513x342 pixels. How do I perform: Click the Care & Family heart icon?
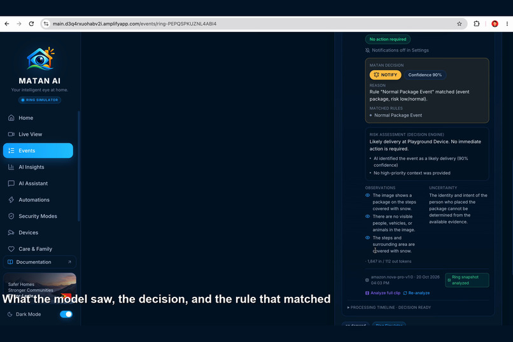pyautogui.click(x=11, y=249)
